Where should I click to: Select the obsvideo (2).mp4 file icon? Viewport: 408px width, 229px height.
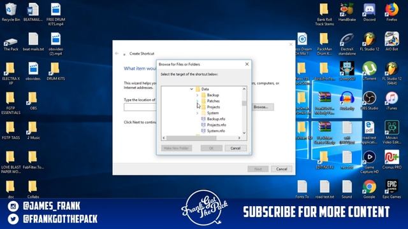pos(55,44)
